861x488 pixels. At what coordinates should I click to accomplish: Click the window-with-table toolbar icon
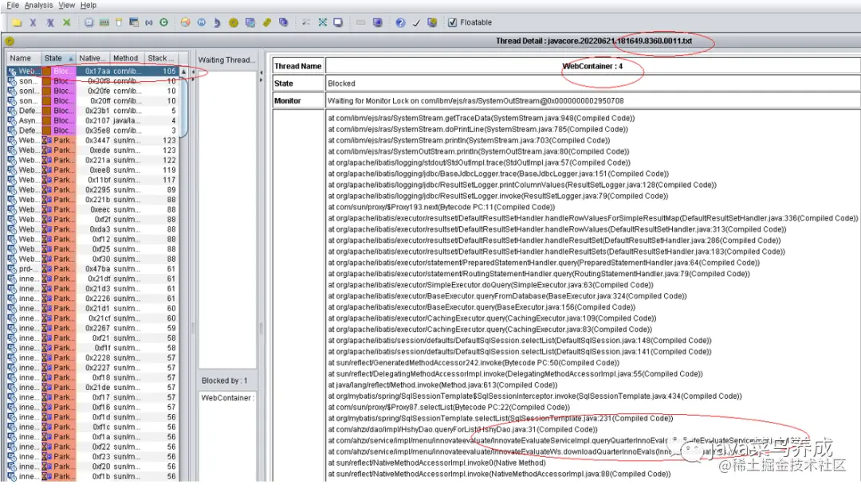click(x=133, y=22)
